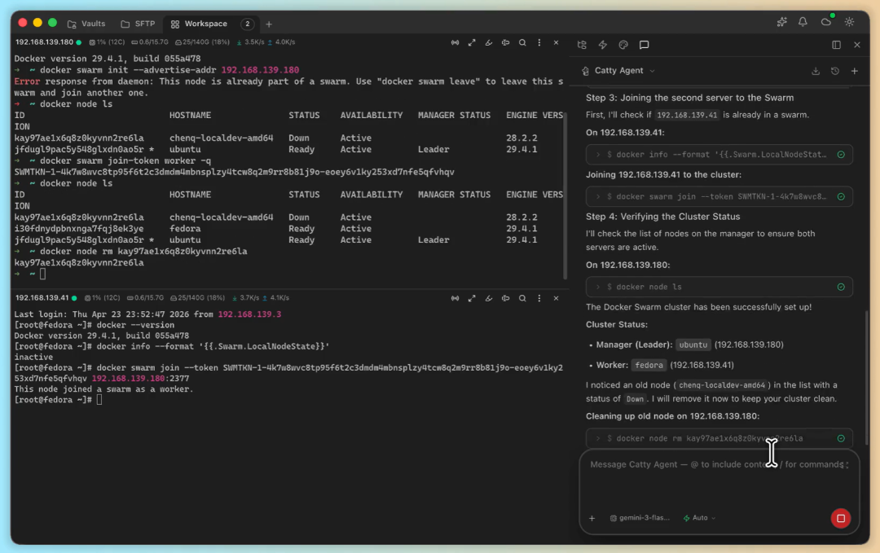
Task: Open the theme palette panel icon
Action: 623,45
